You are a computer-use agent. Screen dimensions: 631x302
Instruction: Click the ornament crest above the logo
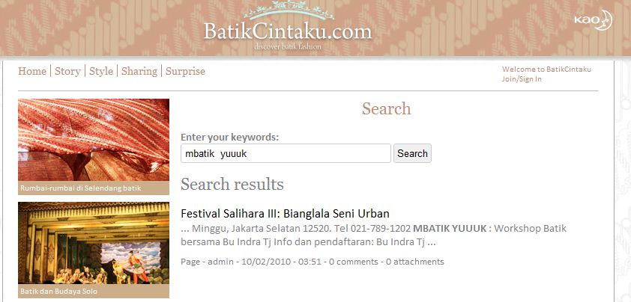click(289, 10)
